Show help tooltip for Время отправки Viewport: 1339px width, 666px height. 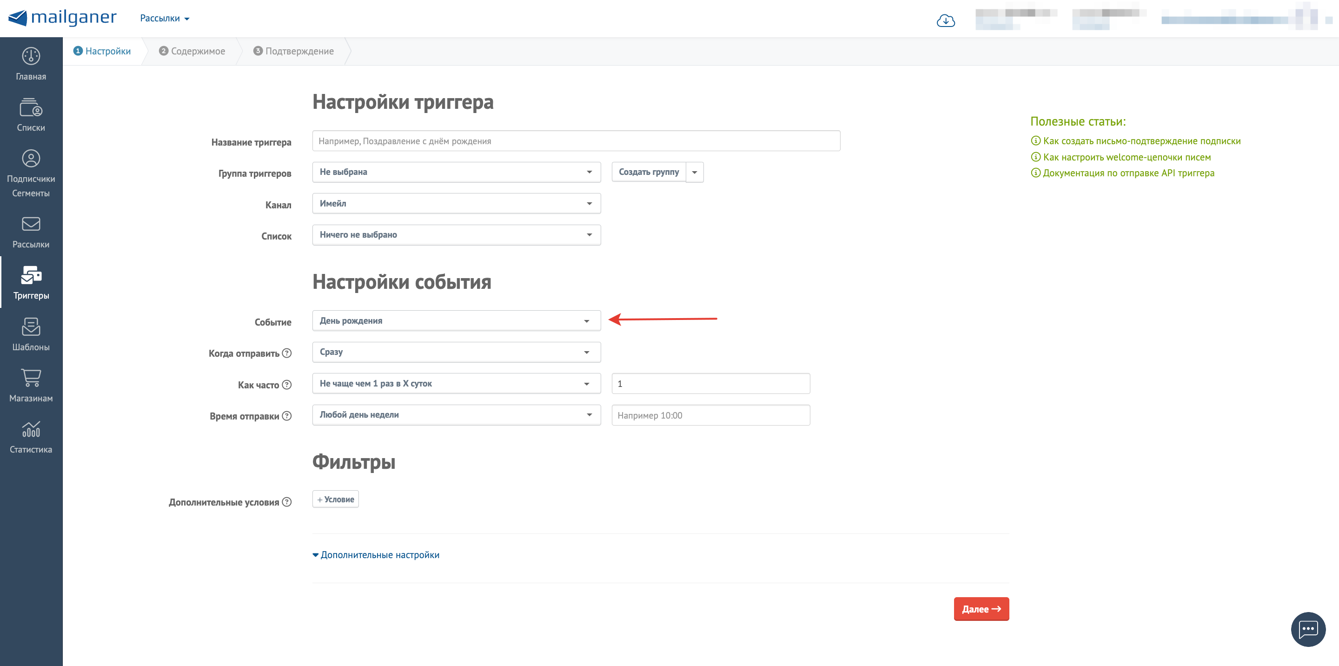point(286,416)
